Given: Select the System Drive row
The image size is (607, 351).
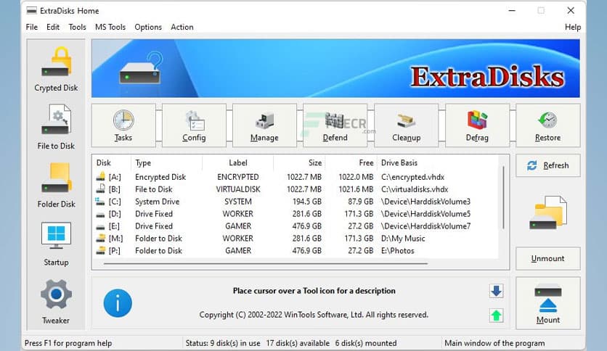Looking at the screenshot, I should click(x=296, y=202).
